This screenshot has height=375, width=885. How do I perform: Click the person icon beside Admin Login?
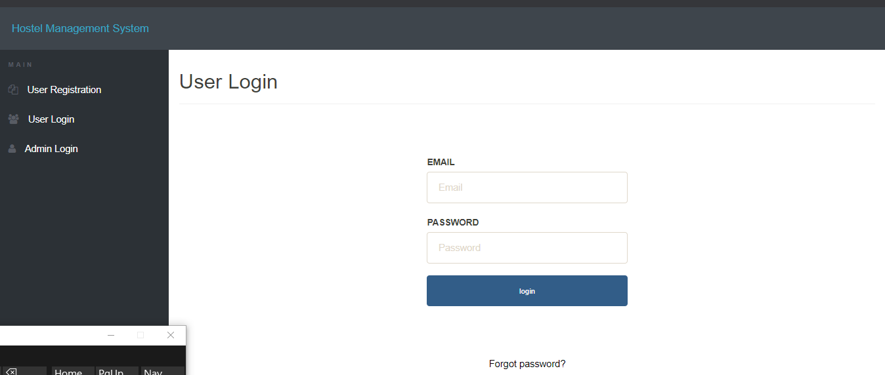12,149
